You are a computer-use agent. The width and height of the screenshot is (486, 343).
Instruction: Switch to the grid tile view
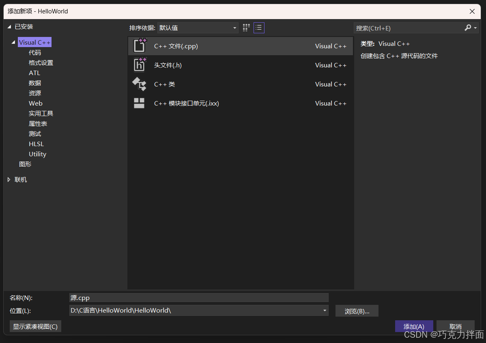coord(246,28)
